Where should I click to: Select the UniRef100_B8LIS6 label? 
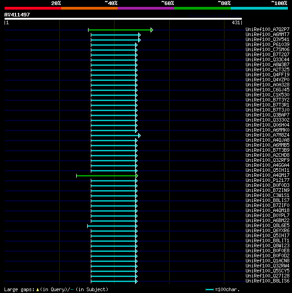[x=267, y=281]
